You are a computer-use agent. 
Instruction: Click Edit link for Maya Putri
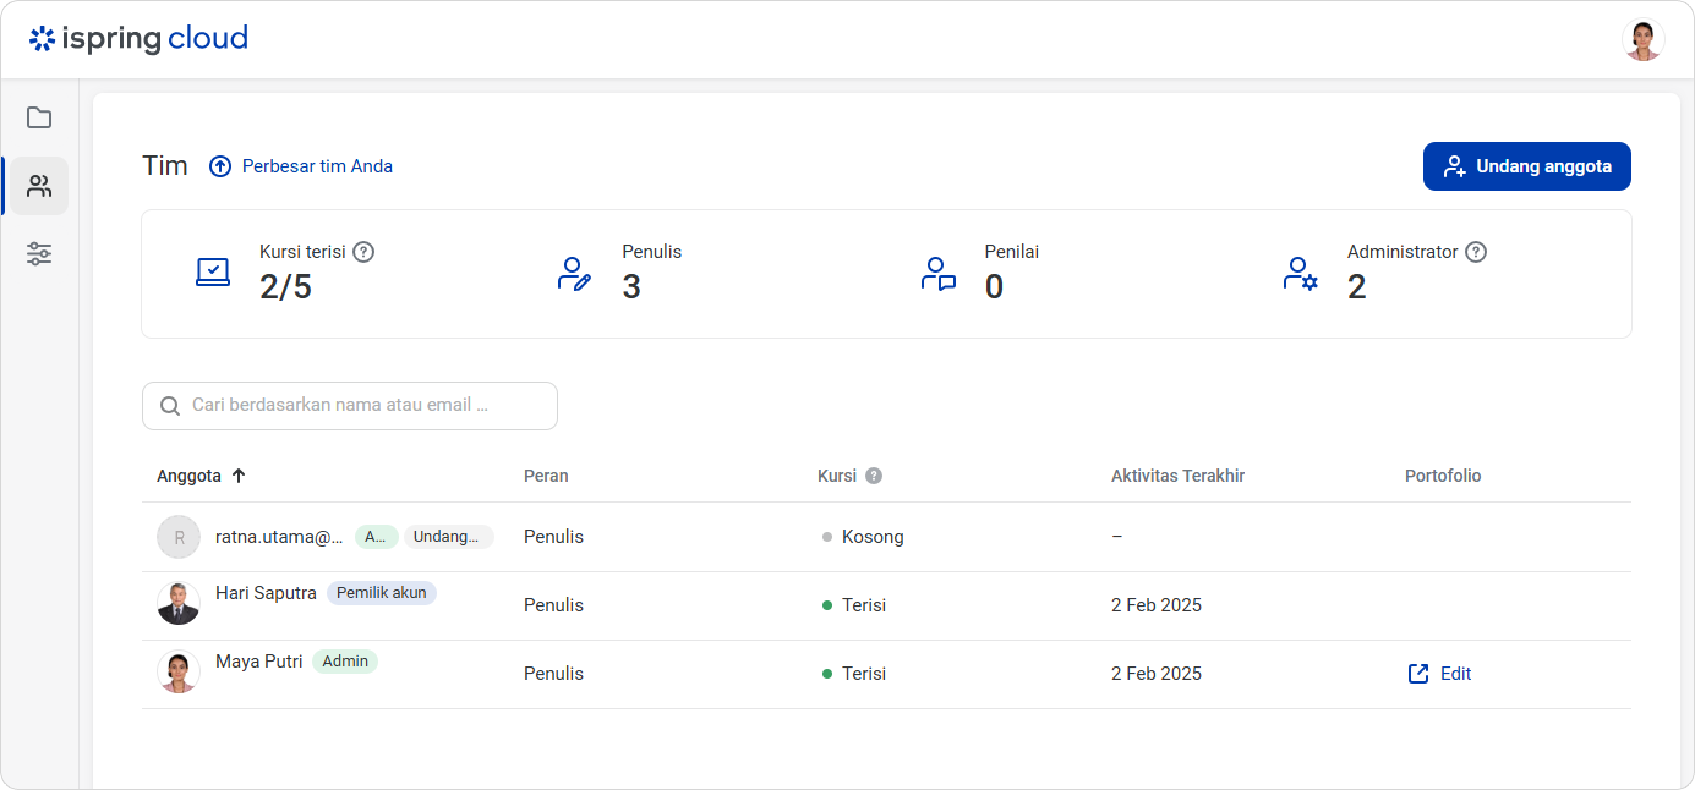tap(1455, 674)
